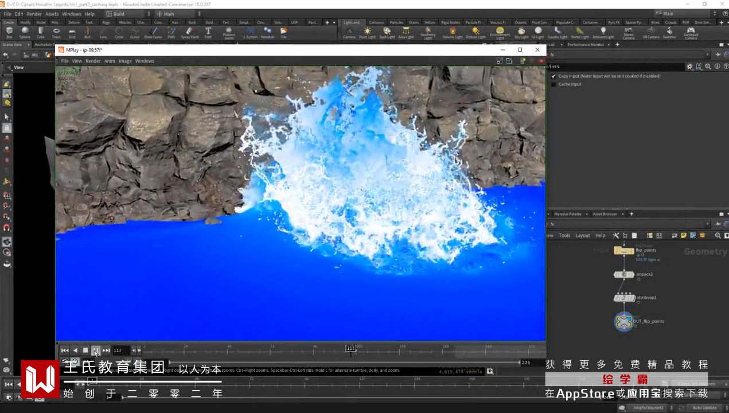
Task: Click the MPlay timeline frame 113 marker
Action: point(350,348)
